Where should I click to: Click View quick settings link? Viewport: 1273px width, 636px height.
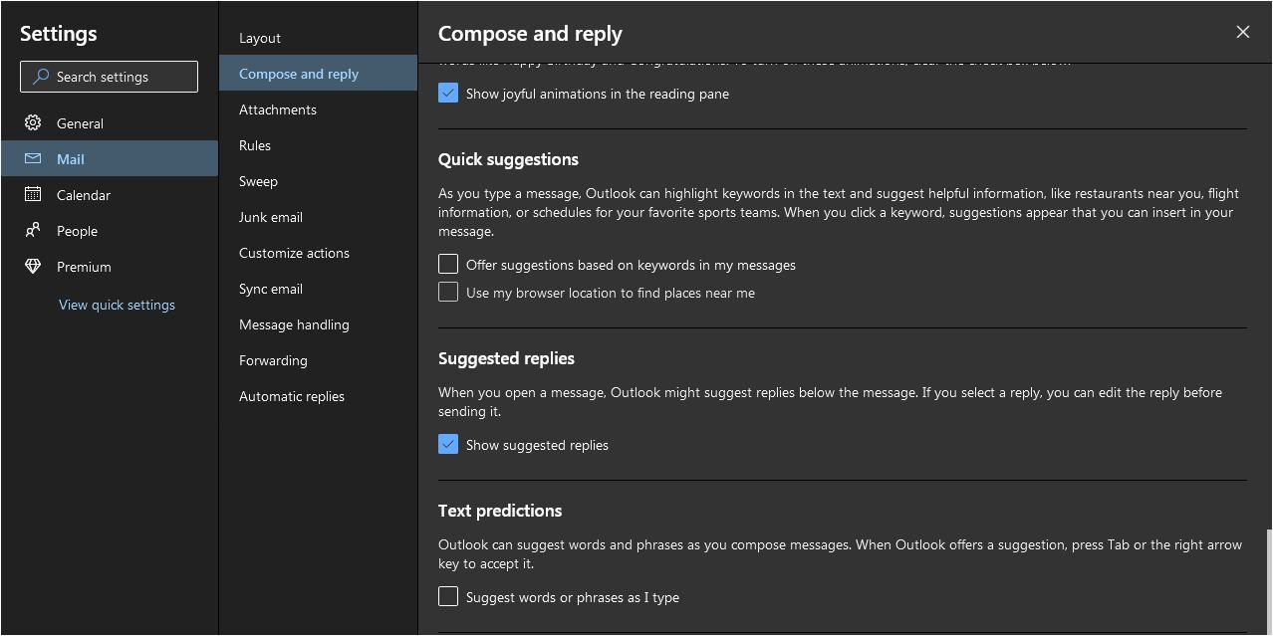(117, 305)
